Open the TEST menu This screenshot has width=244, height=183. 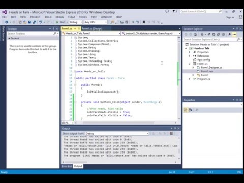[94, 17]
